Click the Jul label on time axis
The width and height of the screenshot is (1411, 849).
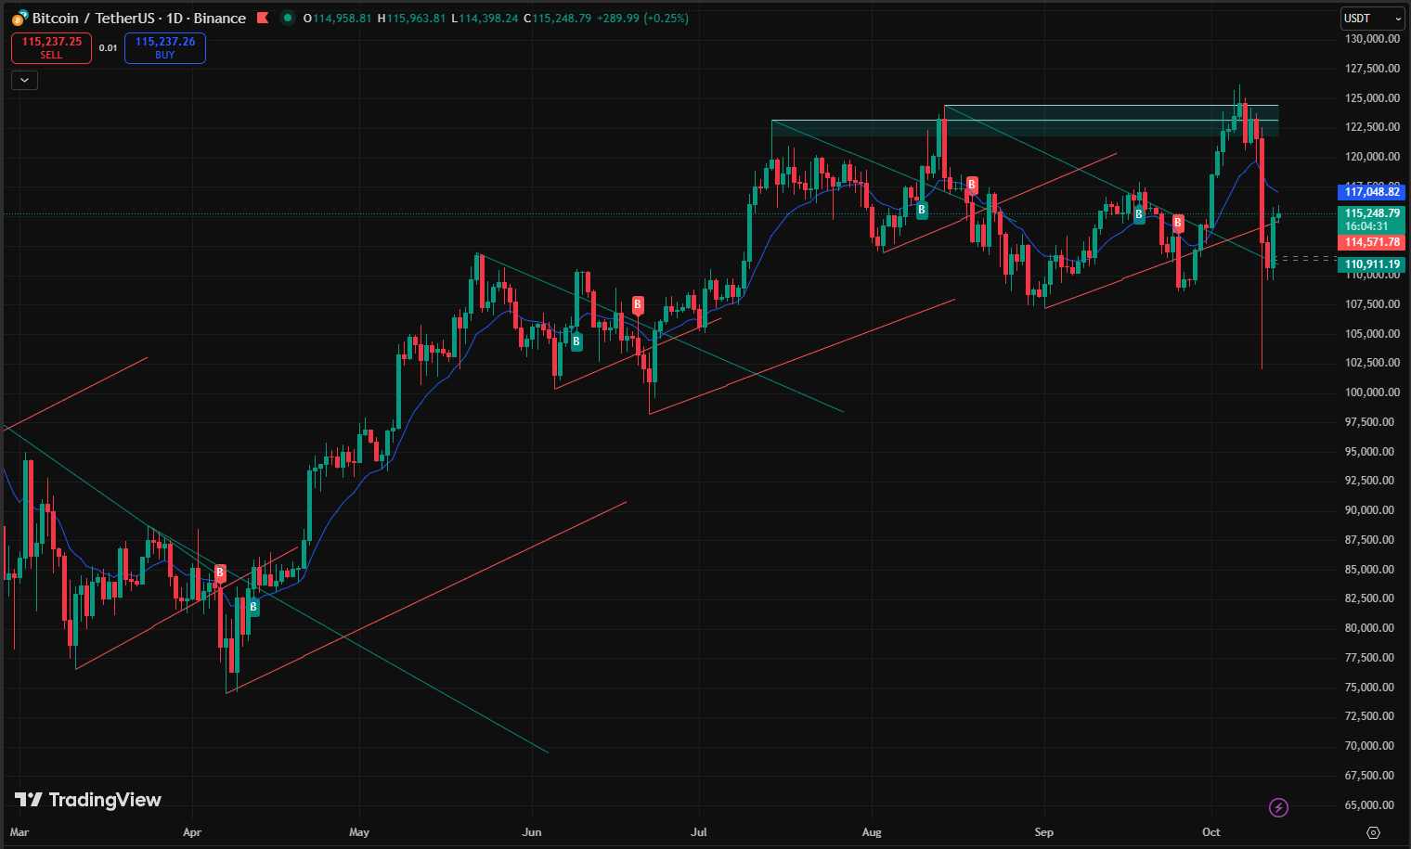point(699,832)
